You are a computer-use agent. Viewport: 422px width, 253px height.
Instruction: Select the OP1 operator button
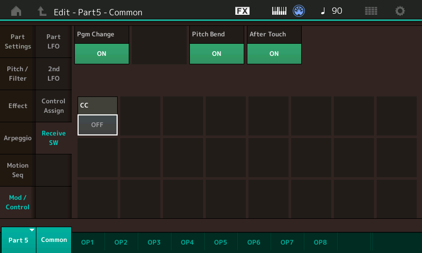88,242
